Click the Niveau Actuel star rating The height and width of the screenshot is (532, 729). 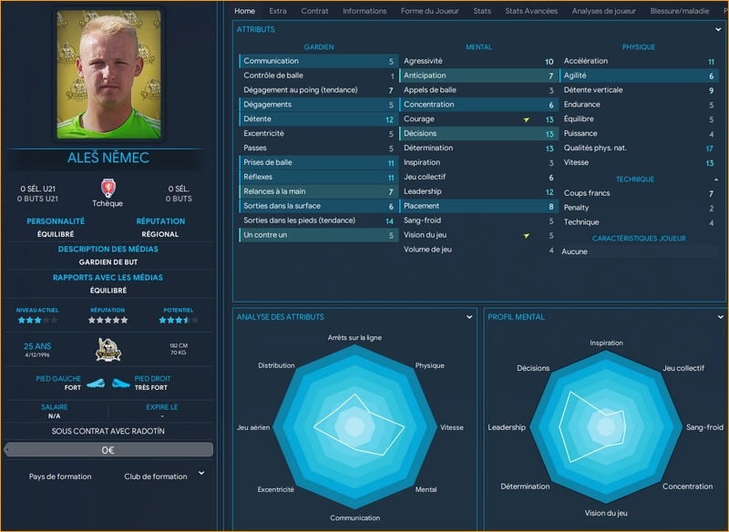[37, 320]
